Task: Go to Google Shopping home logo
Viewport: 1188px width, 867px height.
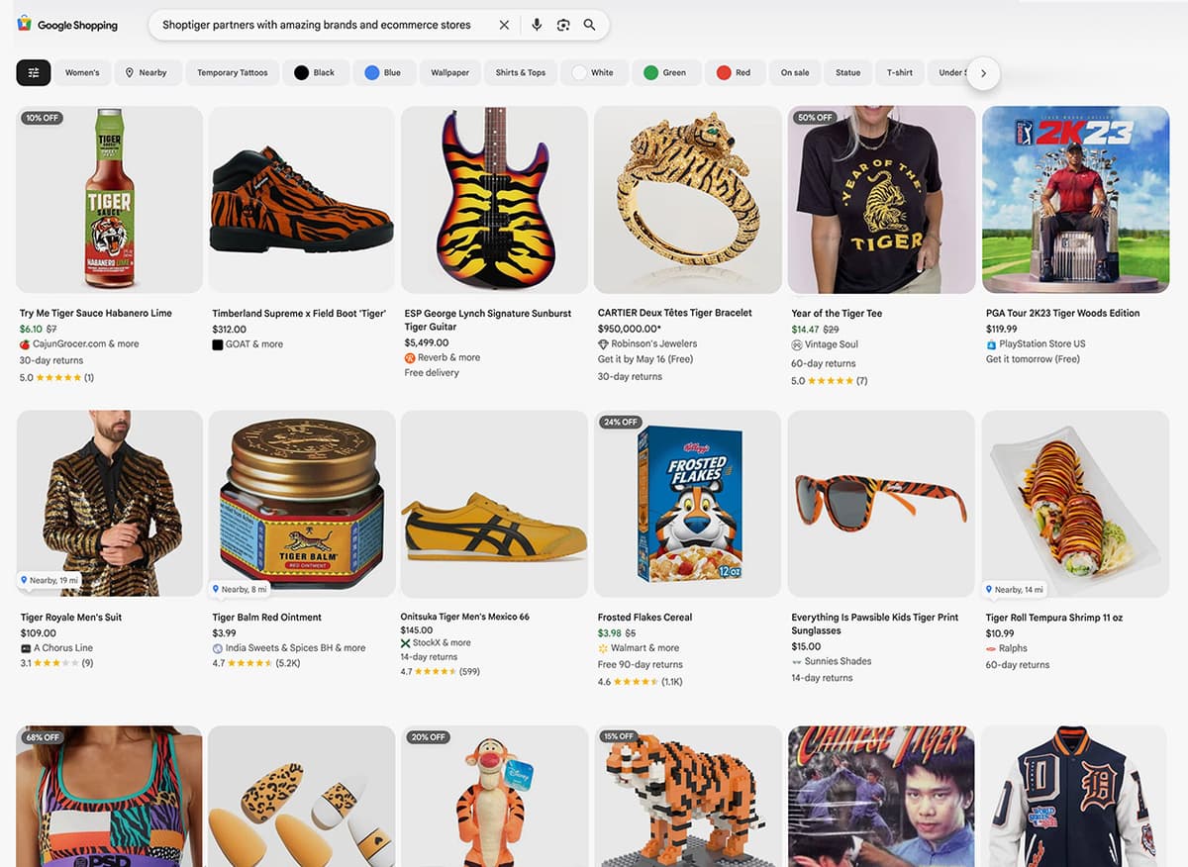Action: click(67, 25)
